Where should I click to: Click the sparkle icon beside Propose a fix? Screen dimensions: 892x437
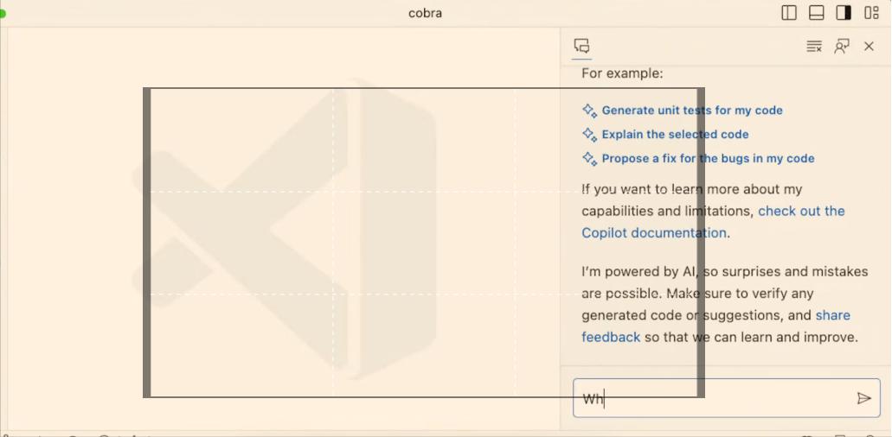[589, 159]
